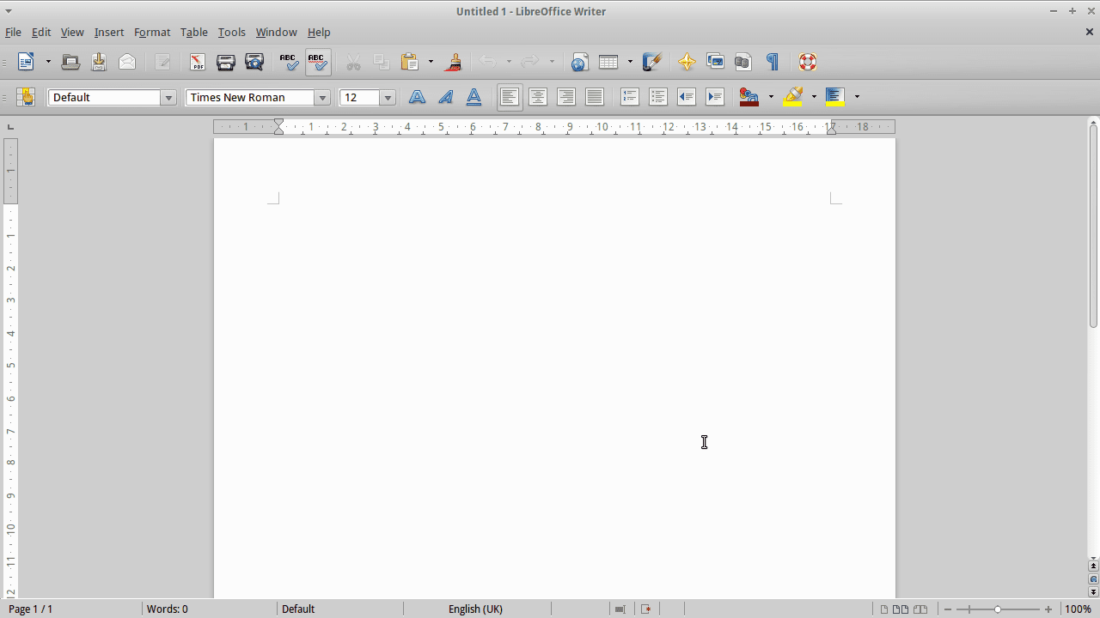Viewport: 1100px width, 618px height.
Task: Expand paragraph style Default dropdown
Action: [x=168, y=98]
